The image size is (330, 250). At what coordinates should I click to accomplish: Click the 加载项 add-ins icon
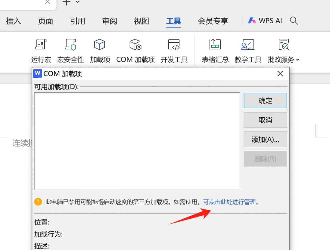click(100, 50)
